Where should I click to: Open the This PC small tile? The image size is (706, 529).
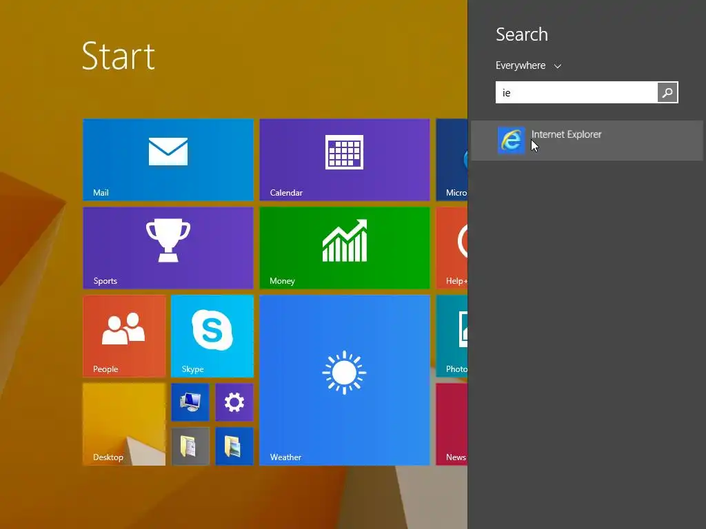(190, 402)
